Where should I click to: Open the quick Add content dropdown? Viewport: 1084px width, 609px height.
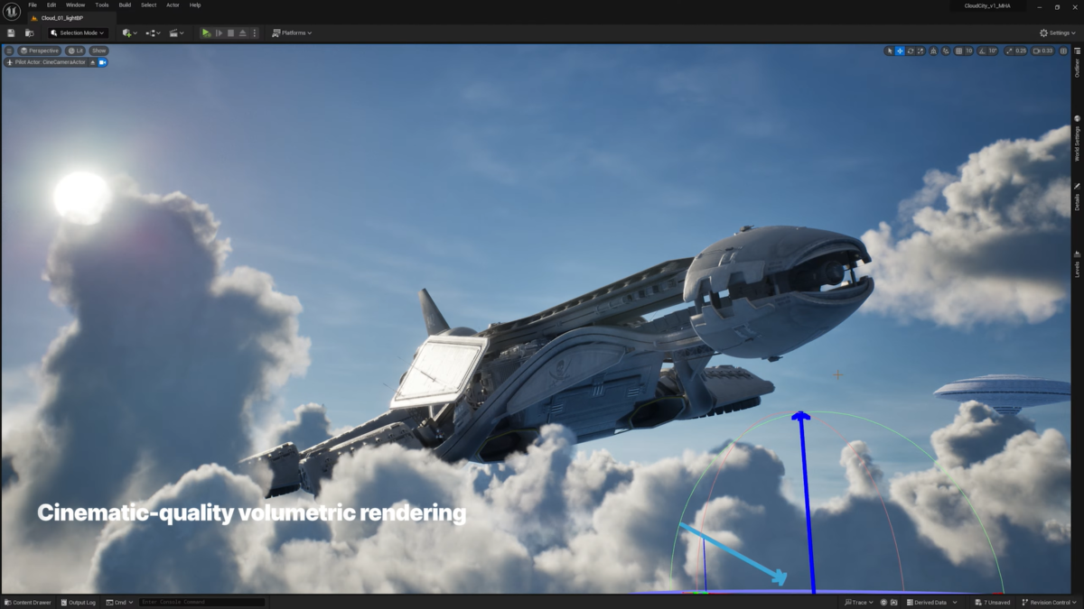click(x=129, y=32)
